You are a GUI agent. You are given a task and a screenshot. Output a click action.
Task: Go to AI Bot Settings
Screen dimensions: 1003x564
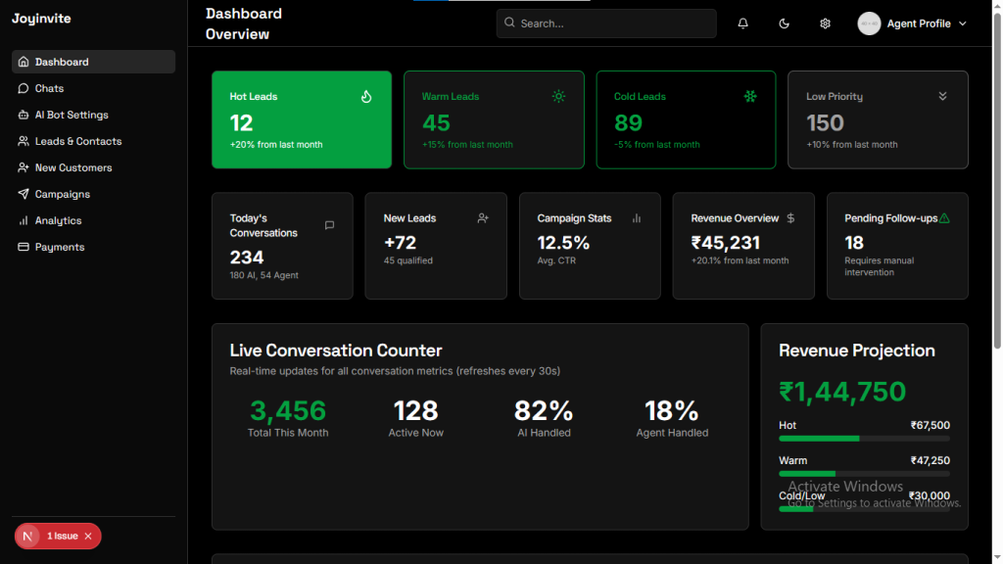click(x=71, y=115)
